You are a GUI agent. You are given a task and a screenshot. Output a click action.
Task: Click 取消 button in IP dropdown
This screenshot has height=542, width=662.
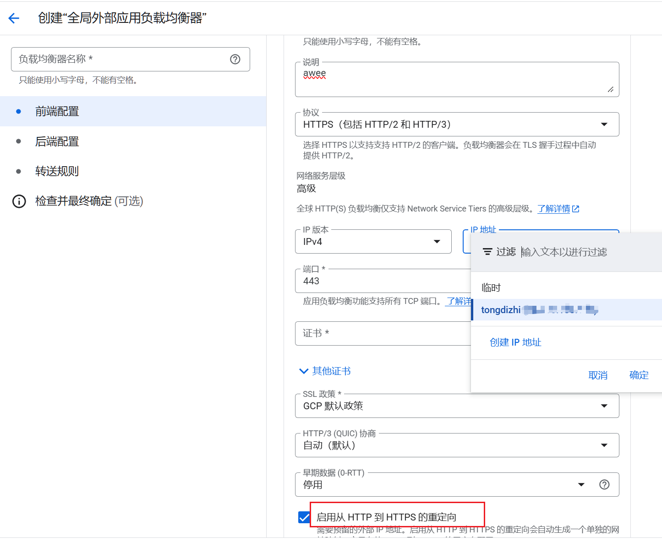point(598,375)
